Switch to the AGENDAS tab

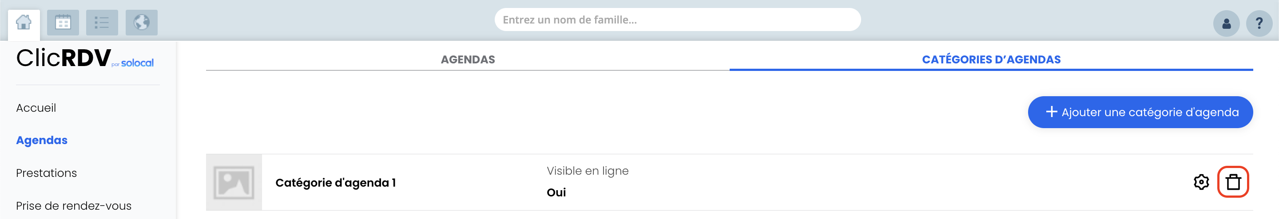point(468,59)
